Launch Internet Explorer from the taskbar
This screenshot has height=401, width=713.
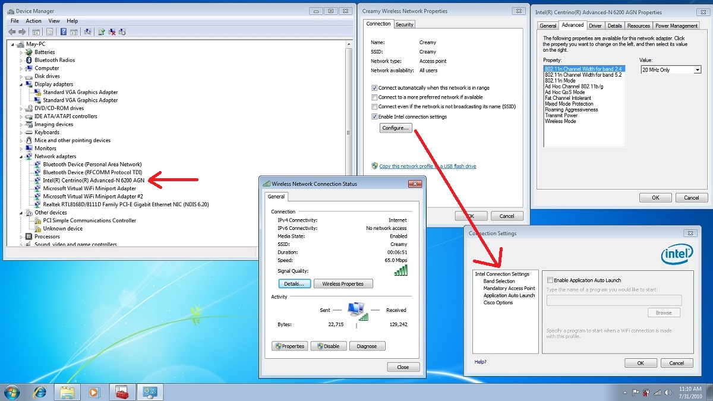40,392
